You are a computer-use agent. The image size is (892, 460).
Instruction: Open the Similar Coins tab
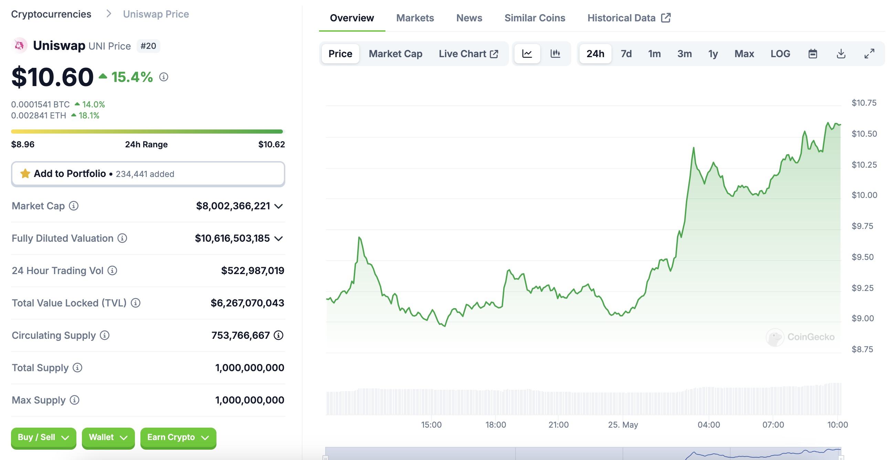[535, 18]
